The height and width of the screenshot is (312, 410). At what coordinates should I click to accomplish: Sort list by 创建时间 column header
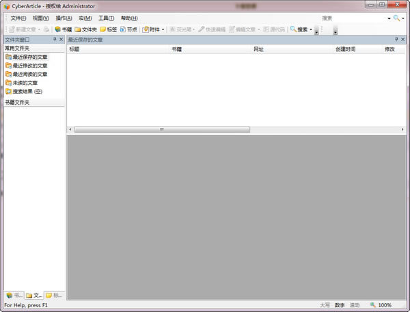pos(345,49)
